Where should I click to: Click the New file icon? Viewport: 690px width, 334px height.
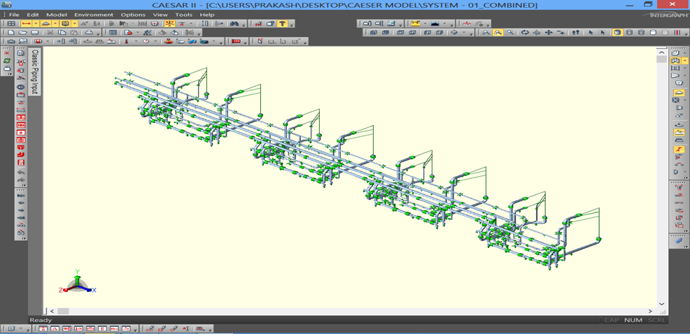click(10, 33)
